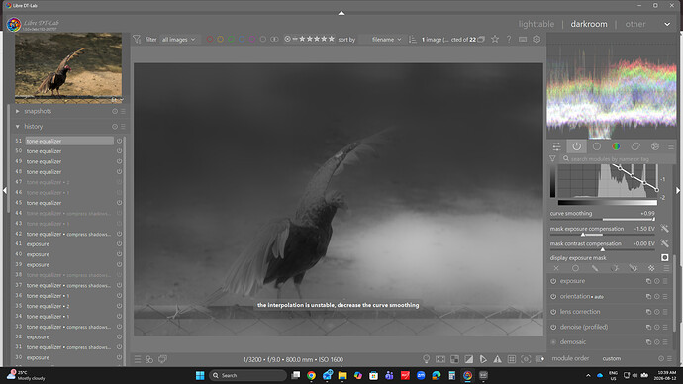The image size is (683, 384).
Task: Show effect modules group tab
Action: coord(654,146)
